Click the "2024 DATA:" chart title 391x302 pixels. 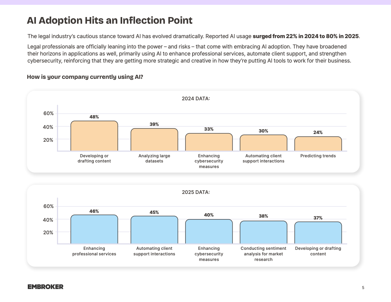(196, 99)
